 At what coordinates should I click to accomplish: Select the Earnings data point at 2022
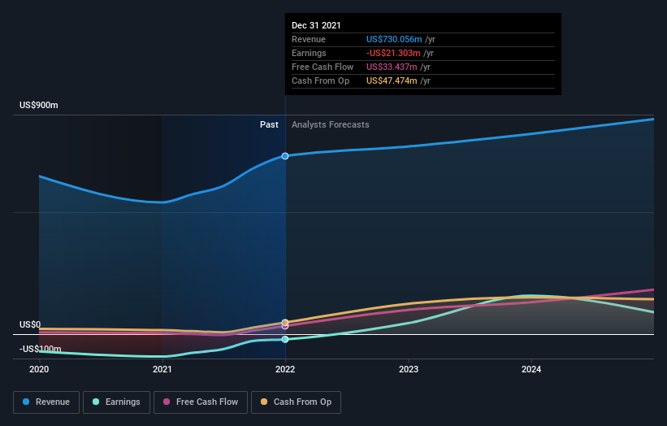pos(285,339)
